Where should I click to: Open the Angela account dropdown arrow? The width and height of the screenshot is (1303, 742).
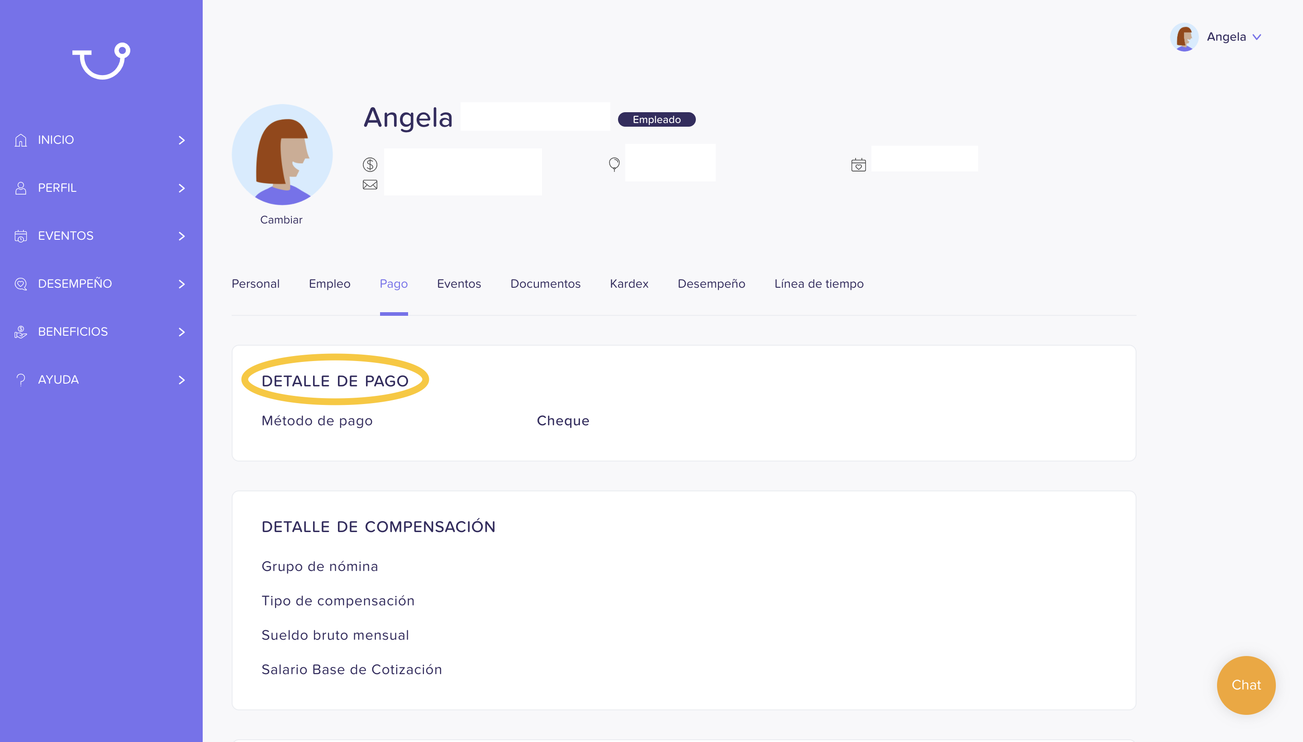pyautogui.click(x=1257, y=37)
